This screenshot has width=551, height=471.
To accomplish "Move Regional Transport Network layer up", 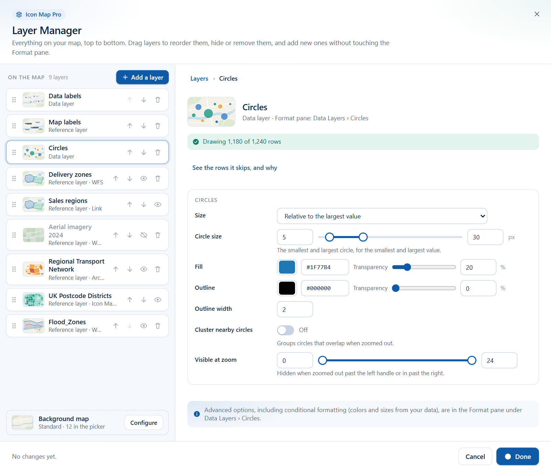I will [x=116, y=269].
